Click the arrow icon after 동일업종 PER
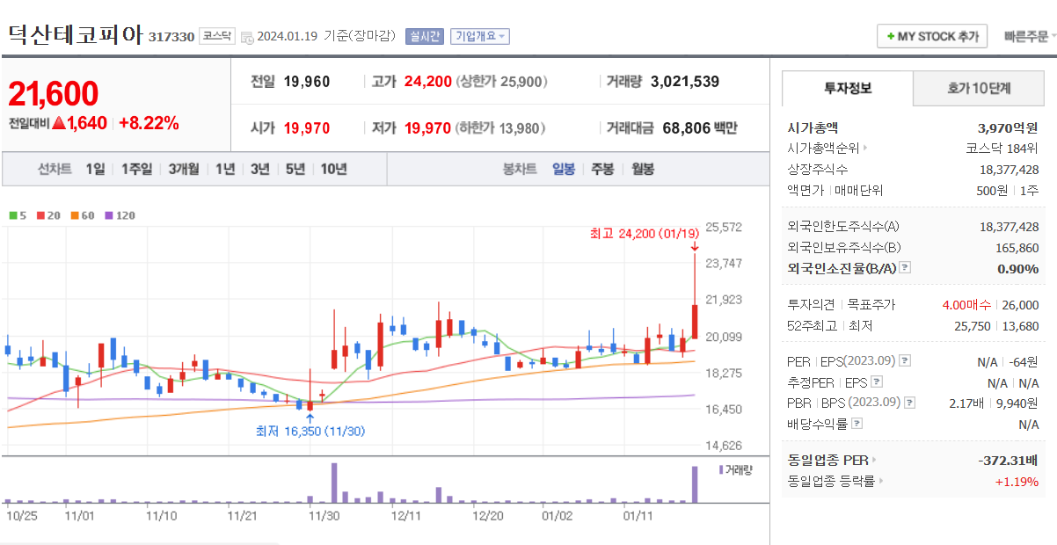 click(x=874, y=460)
